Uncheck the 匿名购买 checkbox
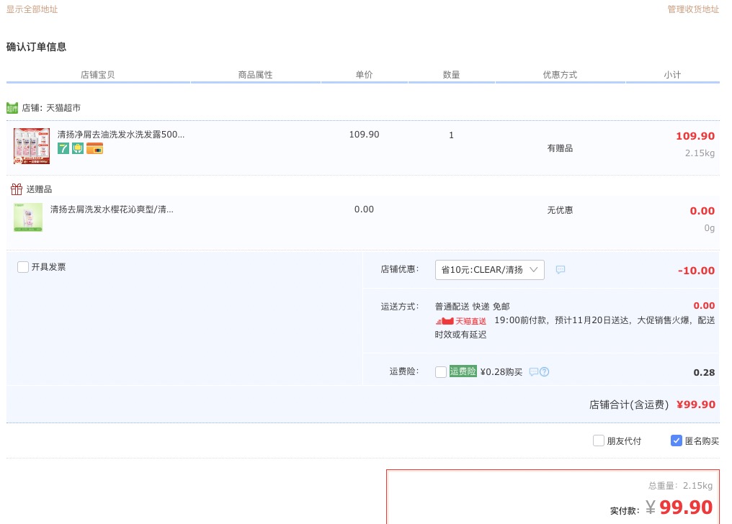The height and width of the screenshot is (524, 732). tap(676, 441)
